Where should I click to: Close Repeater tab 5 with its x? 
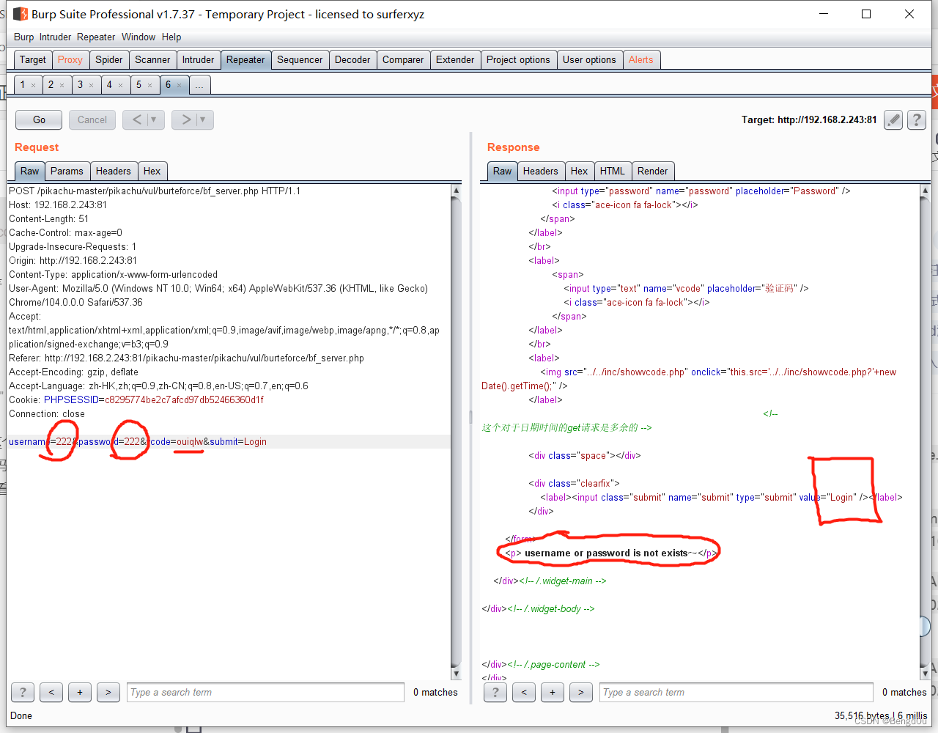point(149,85)
